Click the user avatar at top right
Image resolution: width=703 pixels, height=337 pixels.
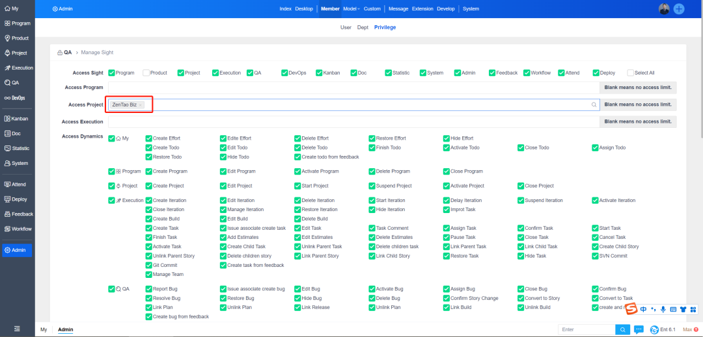point(664,8)
